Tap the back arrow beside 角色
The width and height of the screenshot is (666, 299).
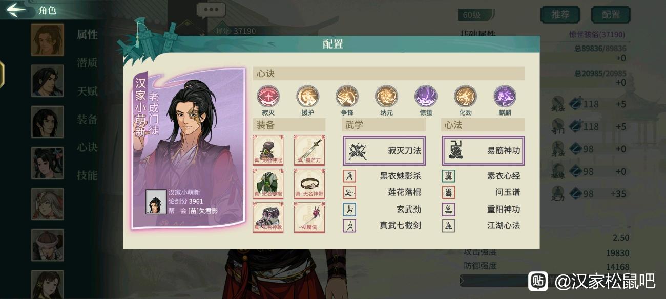tap(16, 9)
